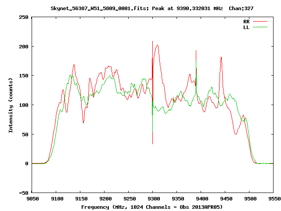Image resolution: width=281 pixels, height=211 pixels.
Task: Click the y-axis tick label 250
Action: point(24,17)
